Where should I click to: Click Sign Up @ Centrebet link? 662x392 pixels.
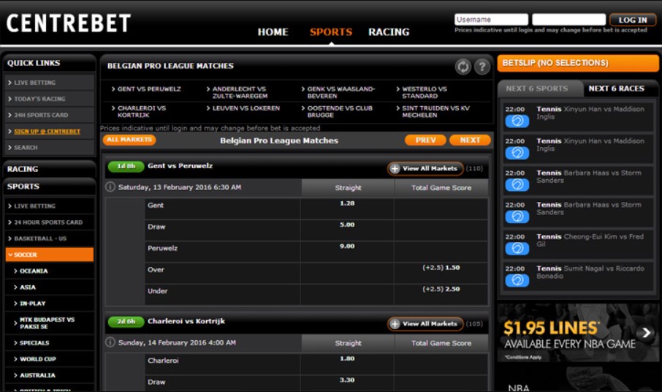coord(47,132)
